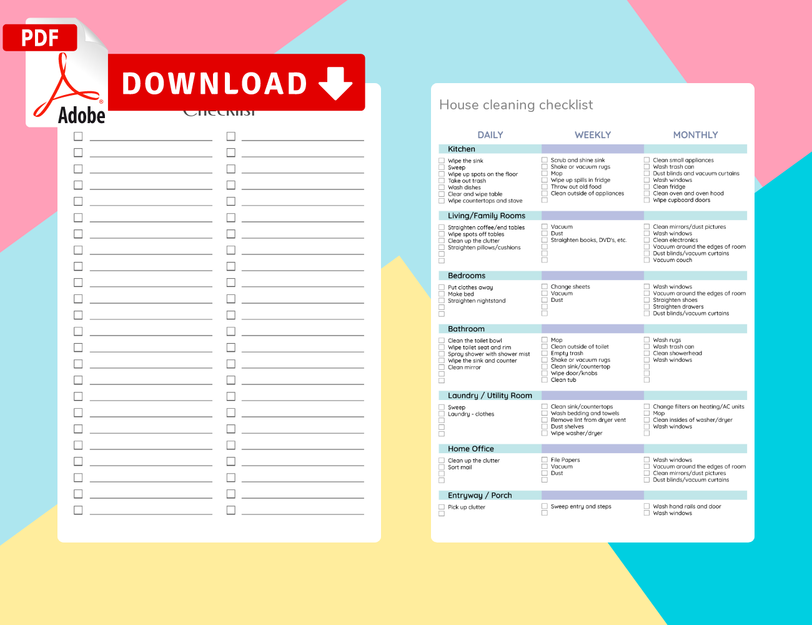
Task: Click the Bedrooms section heading
Action: point(467,276)
